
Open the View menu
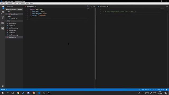tap(15, 3)
